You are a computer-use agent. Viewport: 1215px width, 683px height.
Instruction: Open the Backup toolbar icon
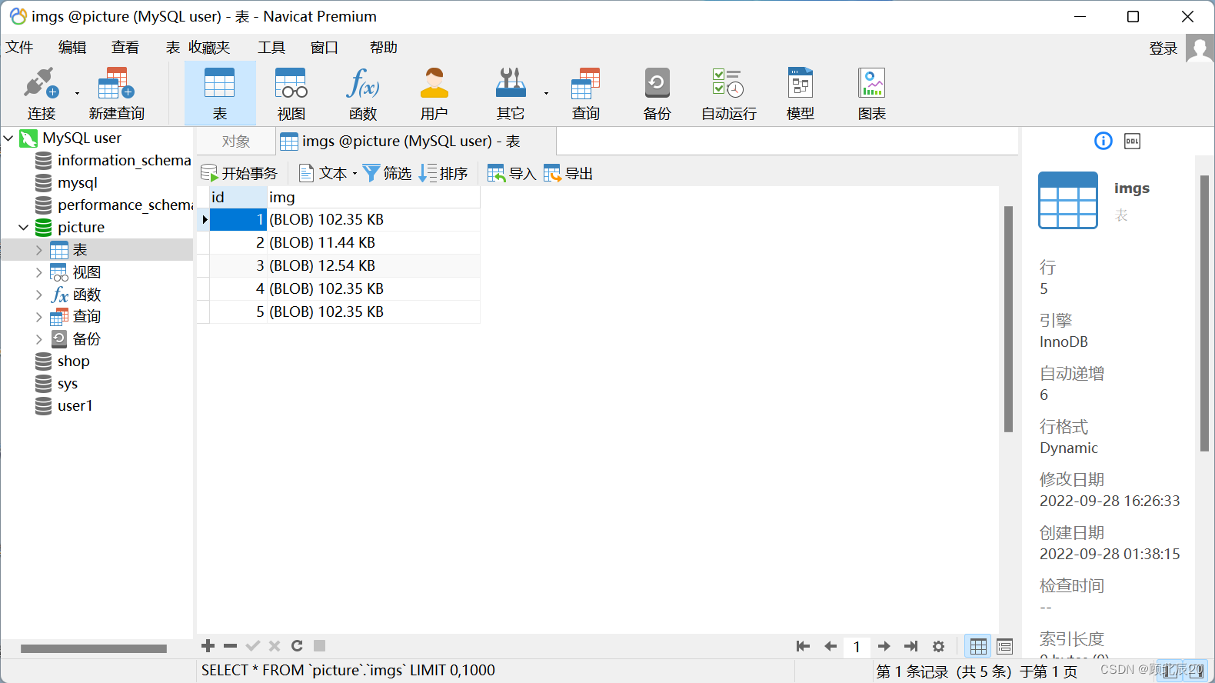[657, 94]
